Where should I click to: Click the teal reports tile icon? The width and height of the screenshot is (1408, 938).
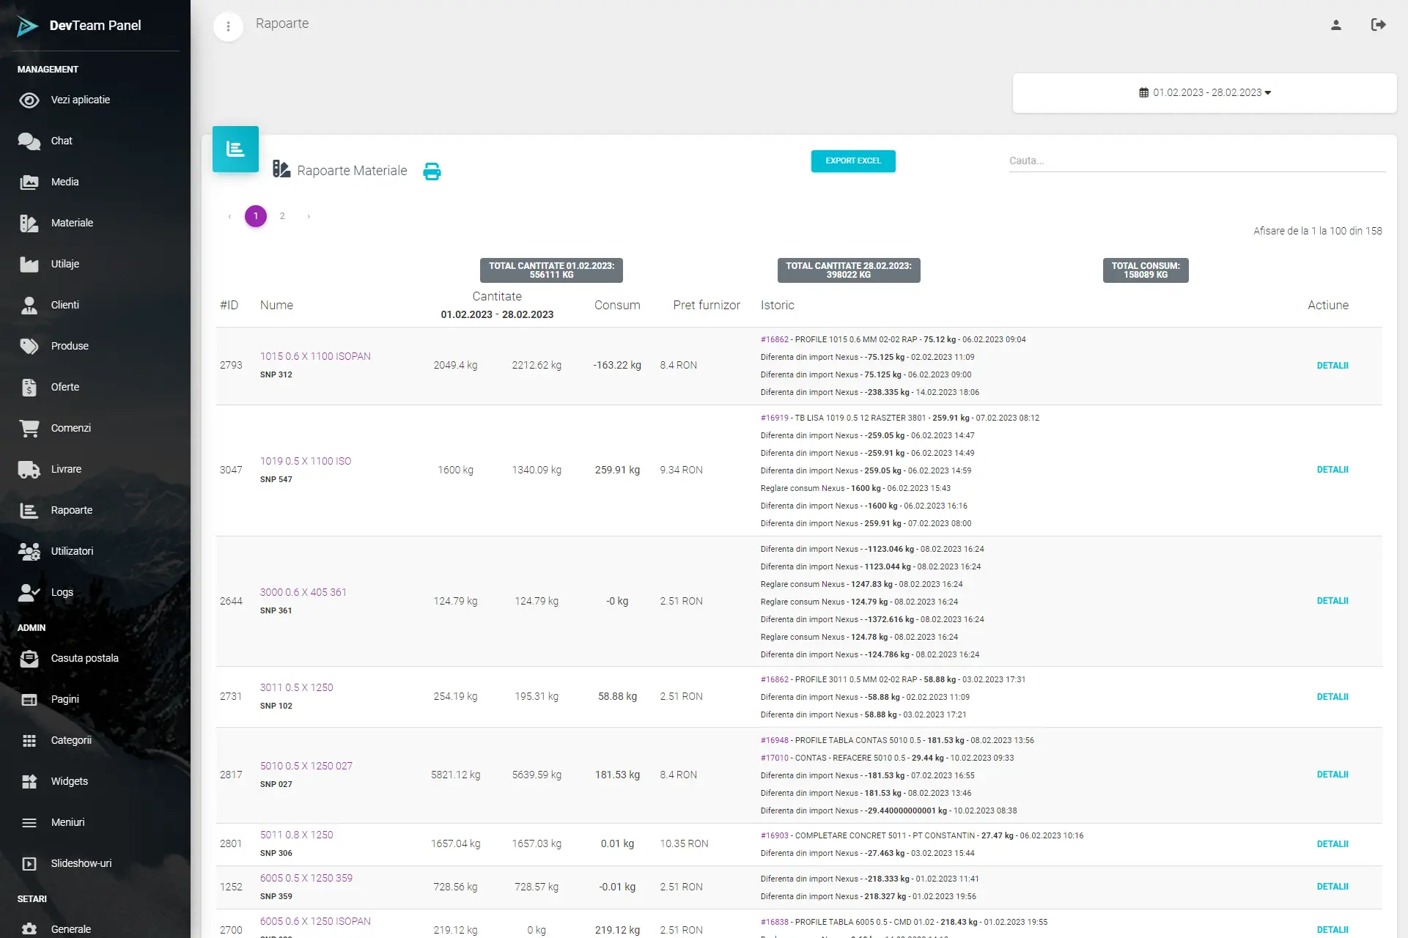pos(235,149)
